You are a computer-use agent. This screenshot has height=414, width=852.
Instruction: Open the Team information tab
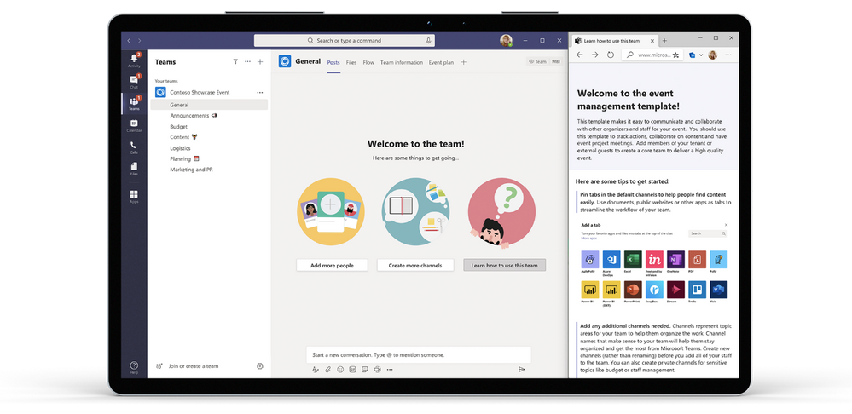pyautogui.click(x=402, y=62)
